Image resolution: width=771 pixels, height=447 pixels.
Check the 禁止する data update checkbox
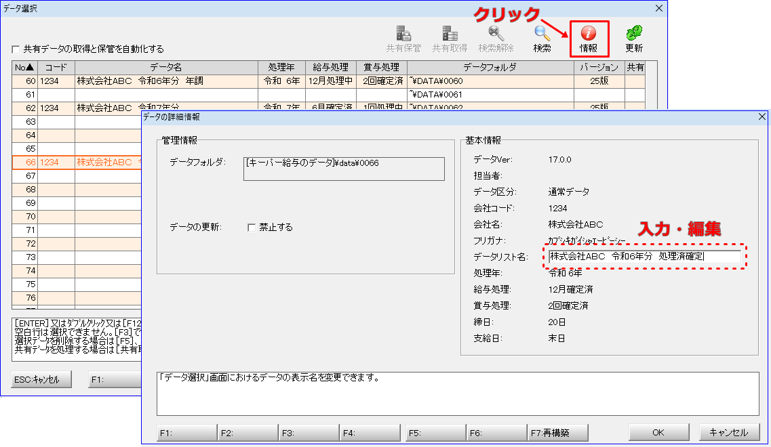(252, 228)
